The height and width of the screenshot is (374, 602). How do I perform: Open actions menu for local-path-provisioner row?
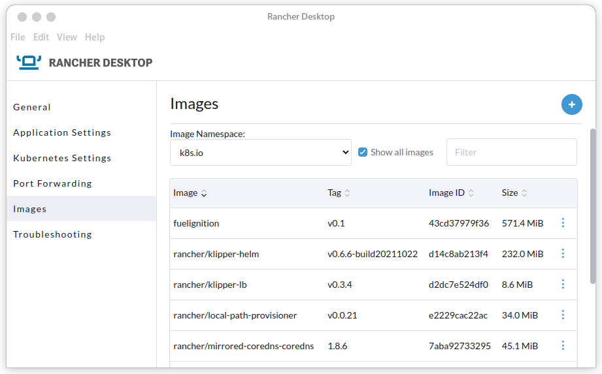point(563,315)
